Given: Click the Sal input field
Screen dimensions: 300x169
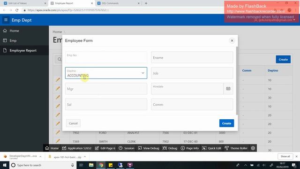Looking at the screenshot, I should (x=106, y=104).
